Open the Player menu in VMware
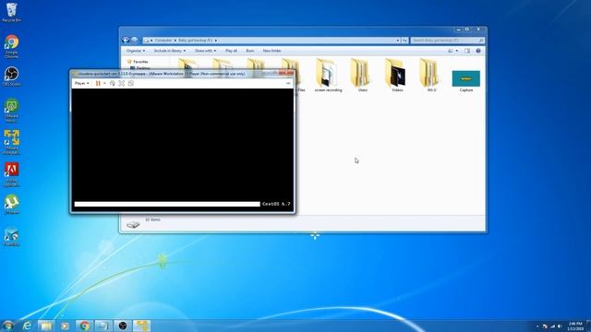This screenshot has height=332, width=591. coord(81,83)
